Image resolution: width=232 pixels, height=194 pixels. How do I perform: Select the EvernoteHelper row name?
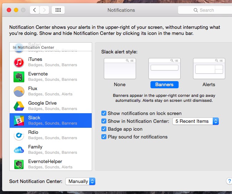(x=45, y=162)
